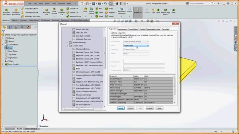
Task: Click the Front Plane tree item
Action: click(x=13, y=51)
